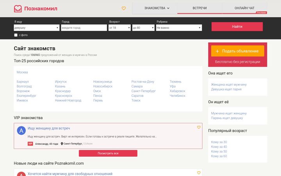Open the 'Кому за 50' link
This screenshot has height=176, width=281.
(x=219, y=151)
